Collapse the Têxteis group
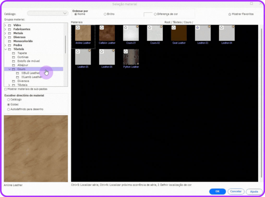This screenshot has height=197, width=265. click(5, 49)
